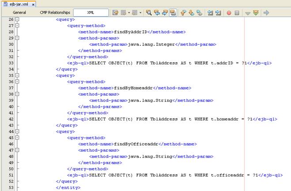Click t.homeaddr in the line 42 query
Viewport: 291px width, 191px height.
[x=225, y=119]
